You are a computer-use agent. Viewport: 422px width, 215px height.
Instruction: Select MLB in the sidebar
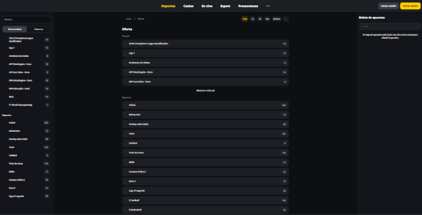[26, 97]
